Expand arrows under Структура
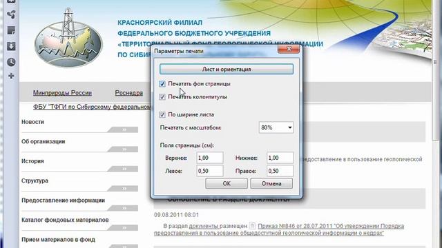The height and width of the screenshot is (248, 442). point(124,188)
